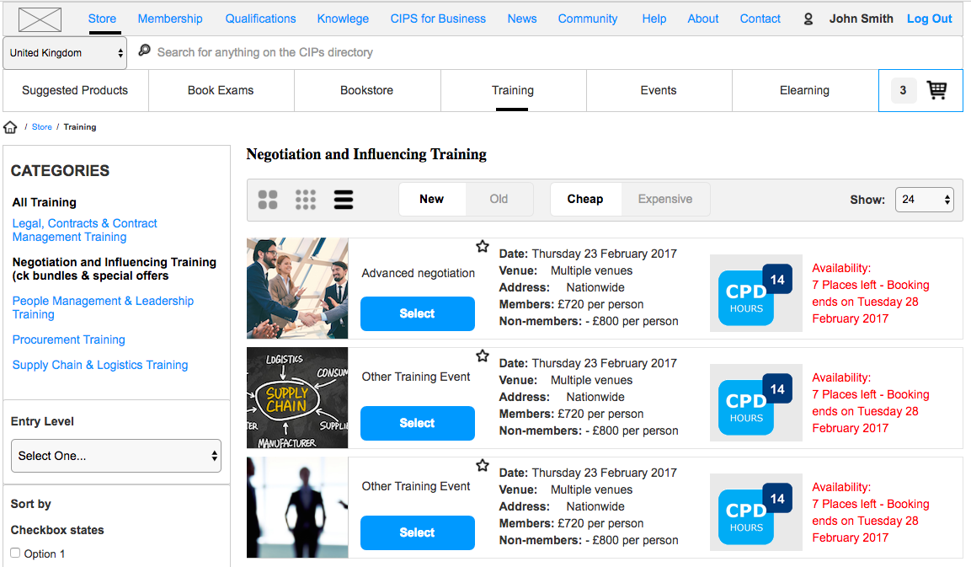The width and height of the screenshot is (971, 567).
Task: Switch to list view
Action: coord(344,200)
